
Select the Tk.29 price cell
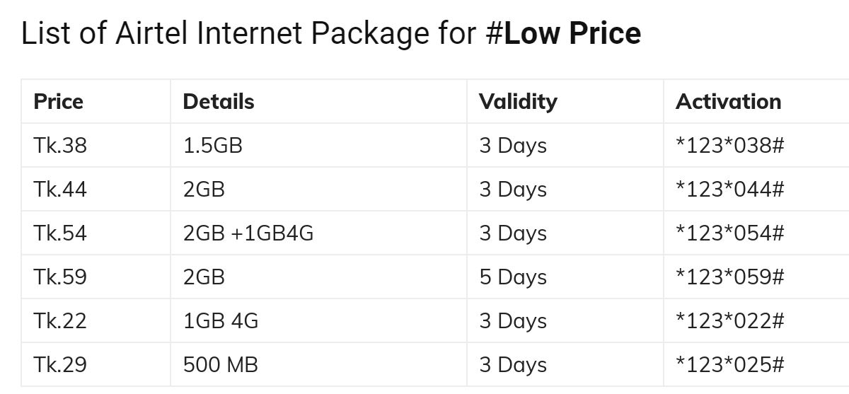[60, 365]
